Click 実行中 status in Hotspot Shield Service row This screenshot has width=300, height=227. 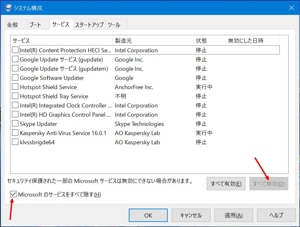[x=204, y=87]
